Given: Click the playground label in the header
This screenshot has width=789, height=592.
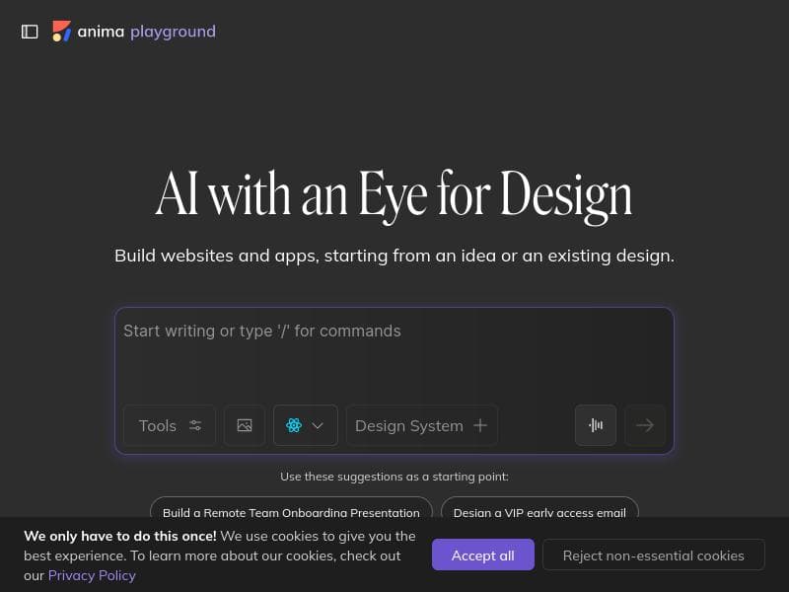Looking at the screenshot, I should [x=173, y=32].
